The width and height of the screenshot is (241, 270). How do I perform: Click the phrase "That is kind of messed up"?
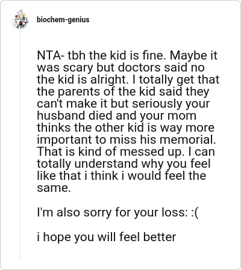click(x=110, y=152)
